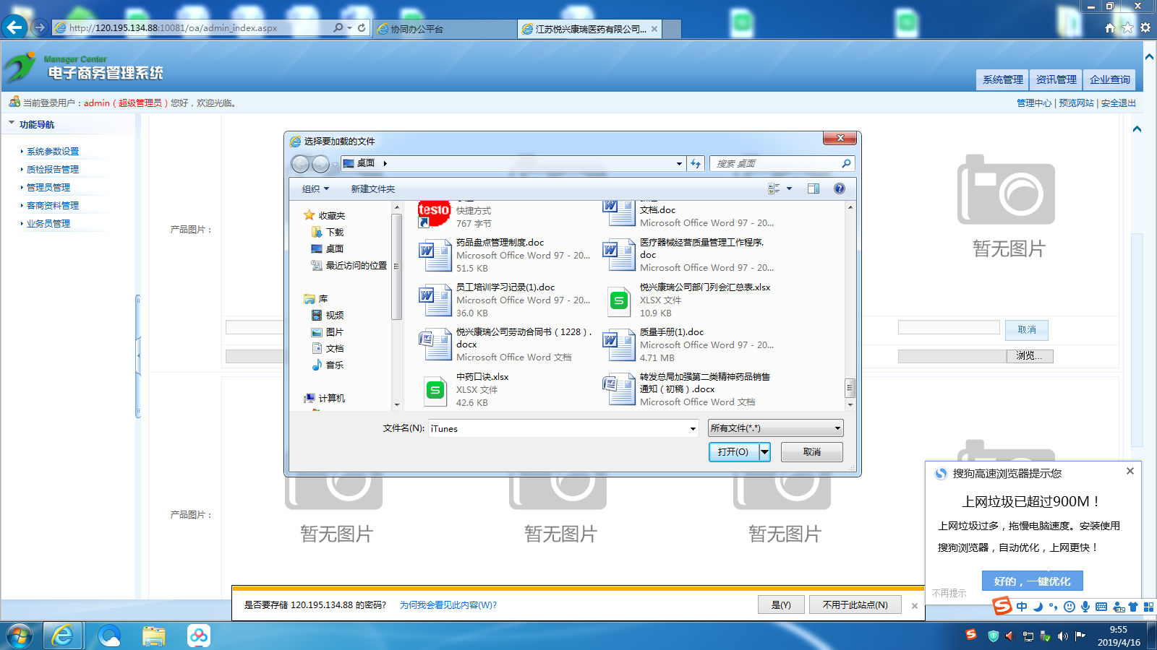
Task: Click the 打开(O) button
Action: point(733,452)
